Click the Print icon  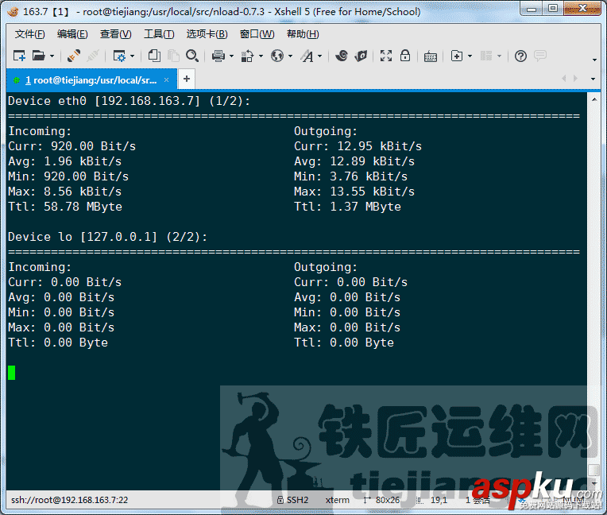pos(218,56)
